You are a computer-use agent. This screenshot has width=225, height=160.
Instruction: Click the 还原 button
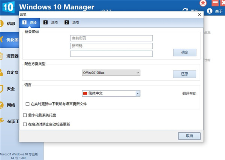coord(184,74)
